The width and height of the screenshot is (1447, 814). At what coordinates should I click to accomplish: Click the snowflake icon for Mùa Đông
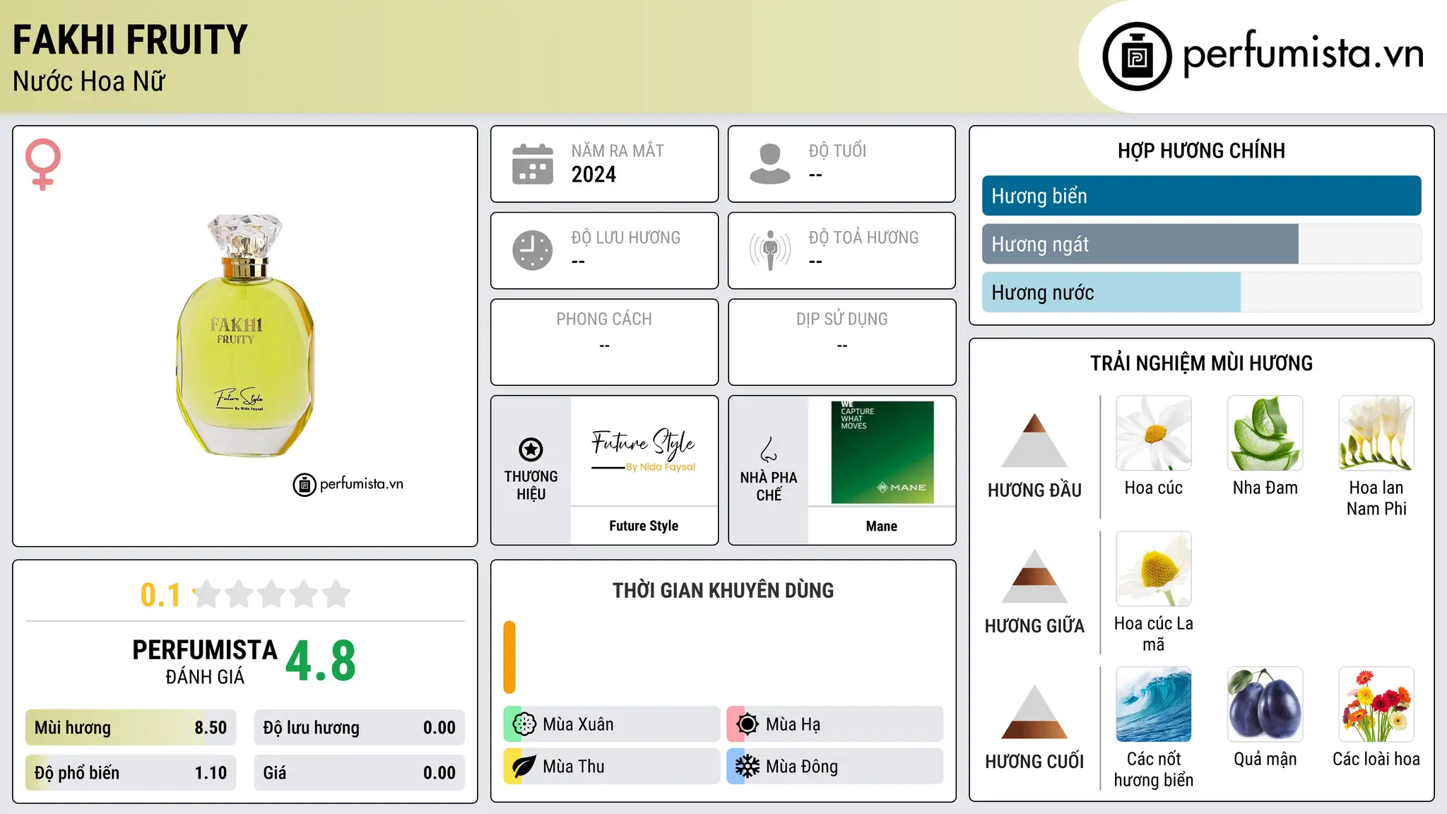click(x=748, y=767)
